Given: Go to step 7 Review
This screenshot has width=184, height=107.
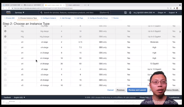Looking at the screenshot, I should pos(115,18).
